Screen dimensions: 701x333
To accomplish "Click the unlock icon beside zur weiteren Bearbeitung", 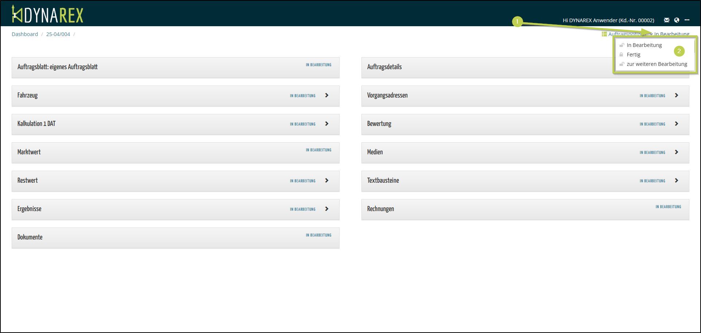I will click(x=622, y=64).
